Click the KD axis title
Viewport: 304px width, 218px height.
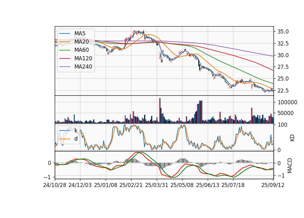point(292,138)
